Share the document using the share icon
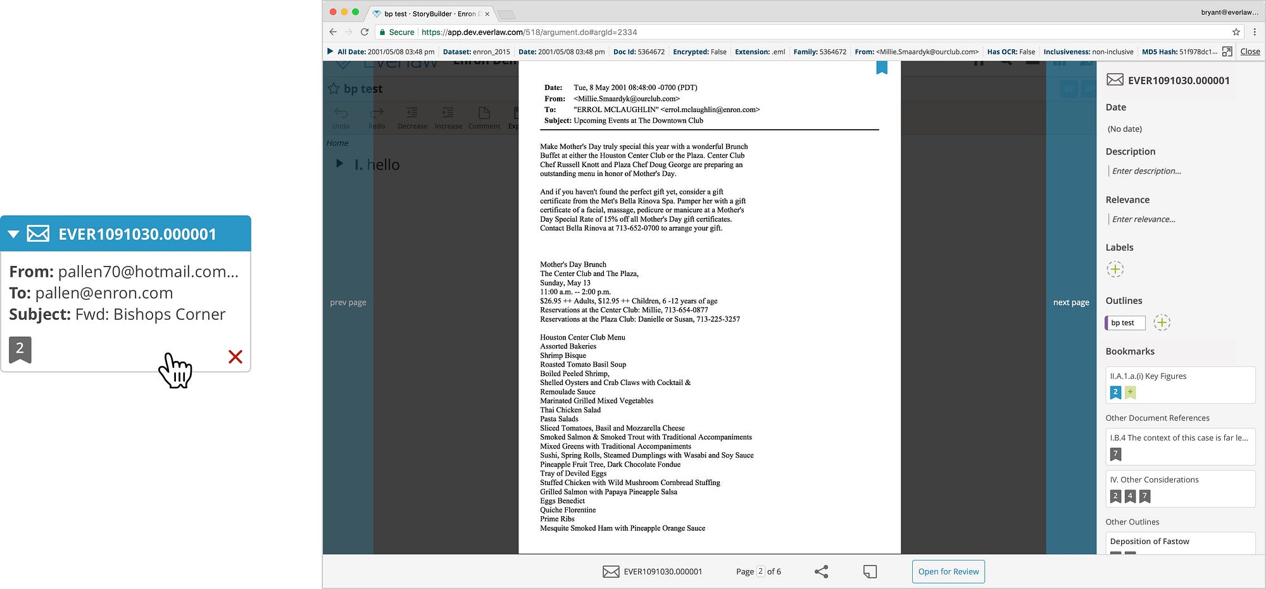 821,572
